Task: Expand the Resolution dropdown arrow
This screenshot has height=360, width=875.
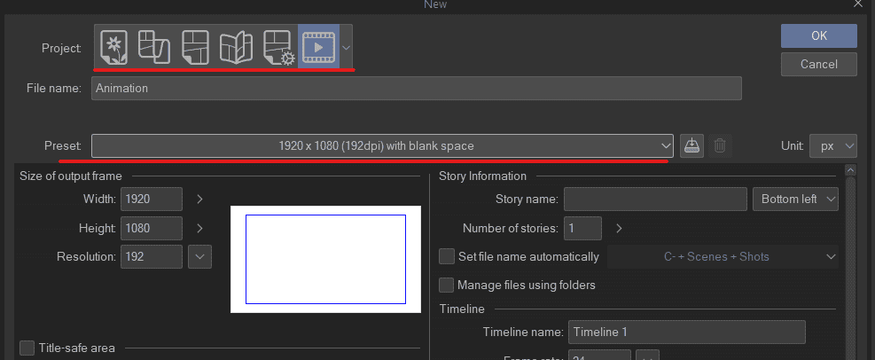Action: 200,257
